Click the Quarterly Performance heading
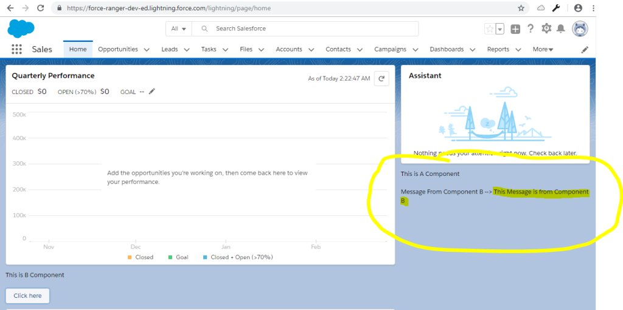Image resolution: width=623 pixels, height=310 pixels. tap(54, 76)
